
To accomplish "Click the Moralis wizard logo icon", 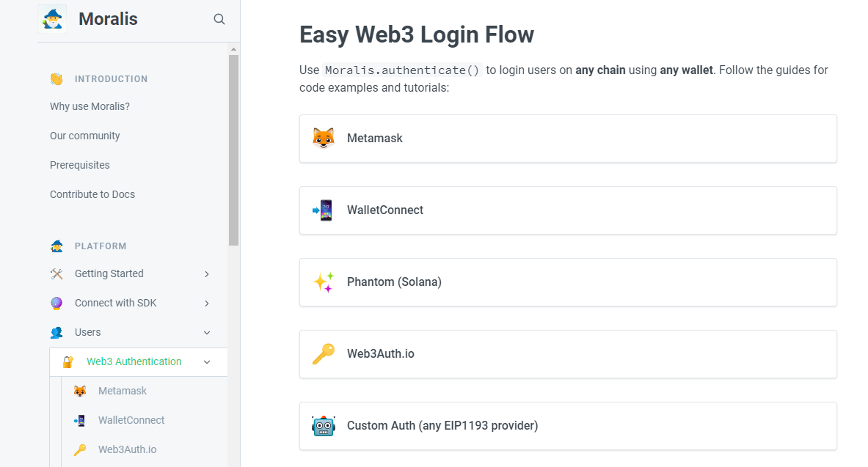I will point(52,19).
